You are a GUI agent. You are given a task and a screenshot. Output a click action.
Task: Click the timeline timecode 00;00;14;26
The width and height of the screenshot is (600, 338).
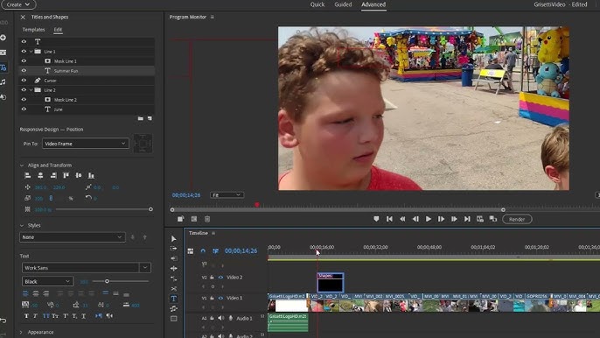[x=241, y=250]
